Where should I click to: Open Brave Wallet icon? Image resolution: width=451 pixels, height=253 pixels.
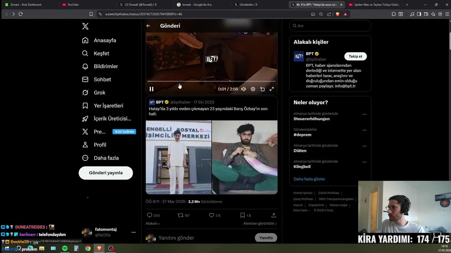coord(426,14)
